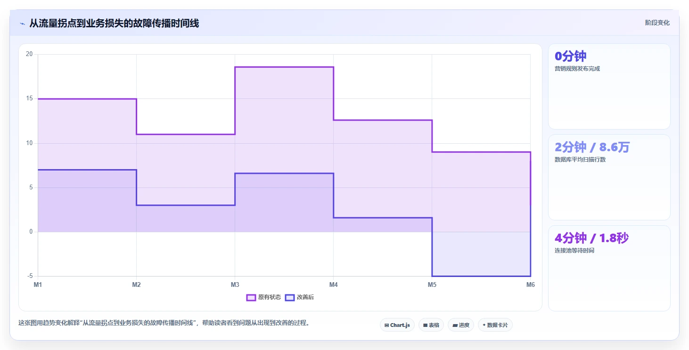Screen dimensions: 689x350
Task: Click the M5 axis label
Action: pos(432,285)
